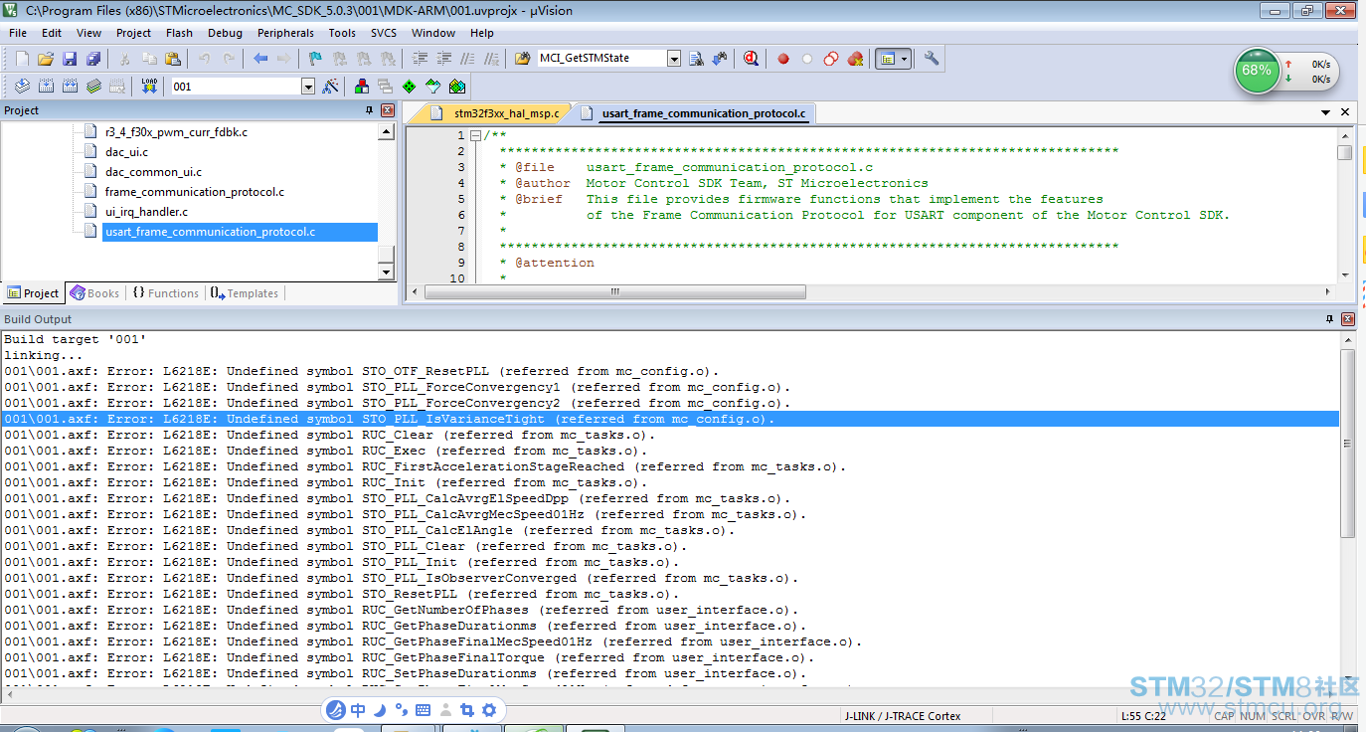Build the target files
The image size is (1366, 732).
[x=46, y=87]
